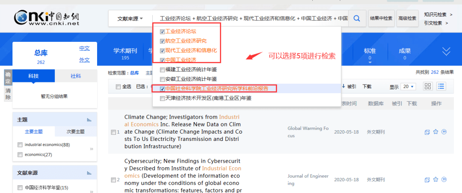This screenshot has height=193, width=462.
Task: Favorite the Journal of Engineering result star
Action: point(436,179)
